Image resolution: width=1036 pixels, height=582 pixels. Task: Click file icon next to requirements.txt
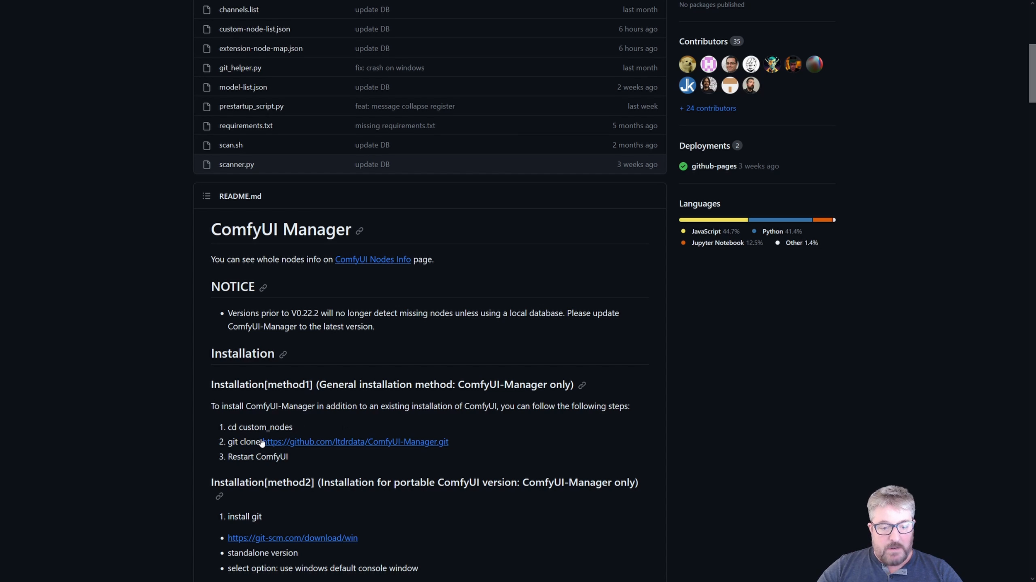click(x=206, y=126)
